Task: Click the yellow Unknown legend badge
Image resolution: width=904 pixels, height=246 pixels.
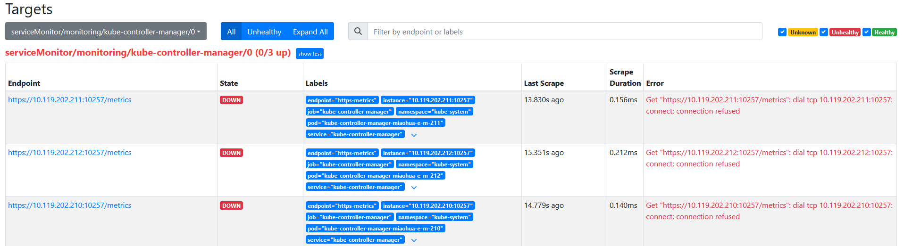Action: tap(803, 32)
